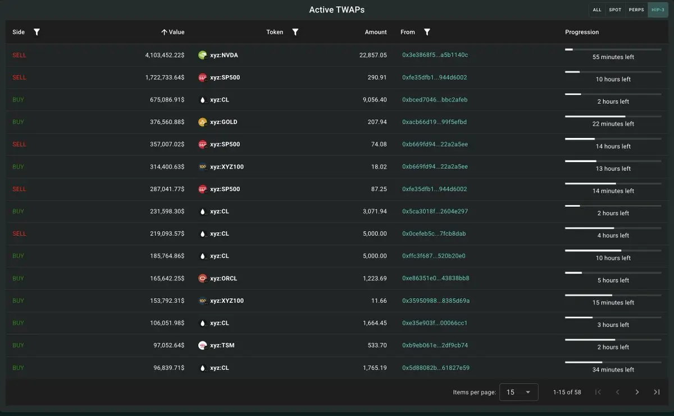
Task: Click the CL drop icon in 106,051.98$ row
Action: click(203, 323)
